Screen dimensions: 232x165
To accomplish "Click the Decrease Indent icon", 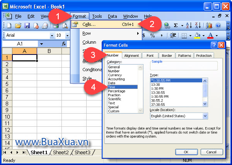I will (x=173, y=36).
